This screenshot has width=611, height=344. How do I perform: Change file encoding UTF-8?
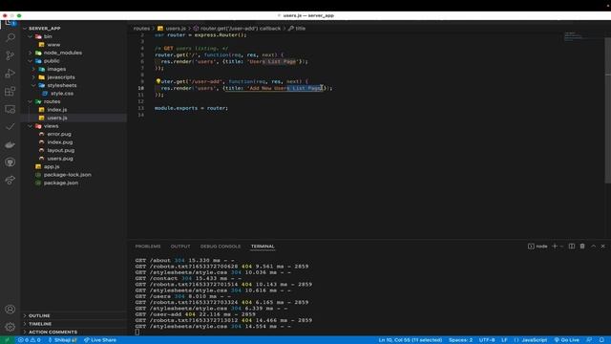click(x=487, y=340)
